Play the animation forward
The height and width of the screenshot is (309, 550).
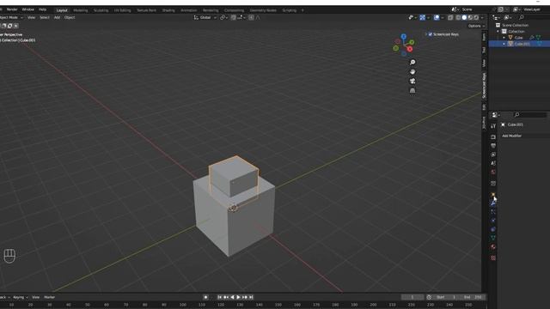coord(239,297)
